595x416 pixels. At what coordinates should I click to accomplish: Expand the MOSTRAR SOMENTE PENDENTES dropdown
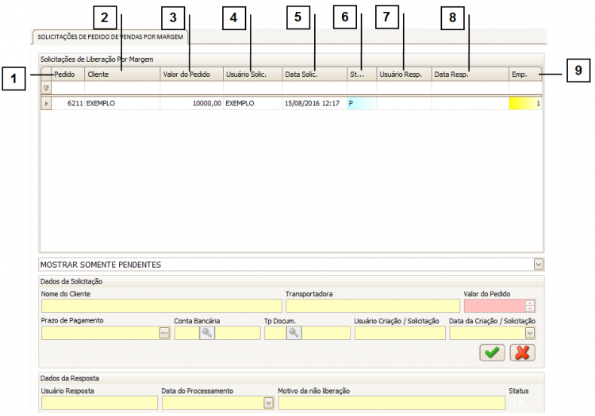tap(538, 264)
